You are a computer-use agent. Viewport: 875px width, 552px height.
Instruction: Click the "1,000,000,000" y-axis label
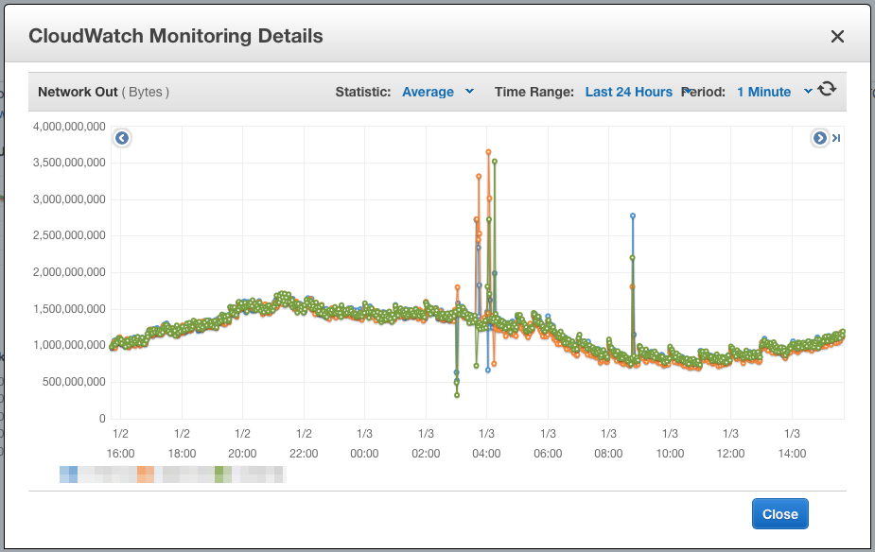coord(69,345)
